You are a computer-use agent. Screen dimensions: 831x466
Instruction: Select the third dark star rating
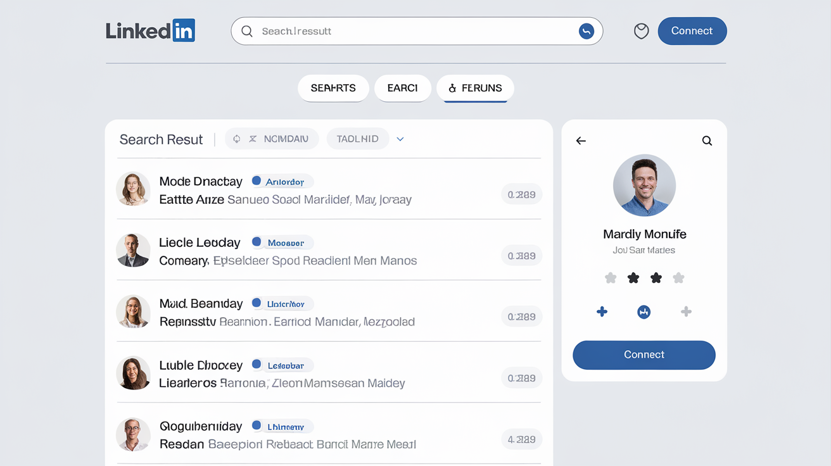656,278
